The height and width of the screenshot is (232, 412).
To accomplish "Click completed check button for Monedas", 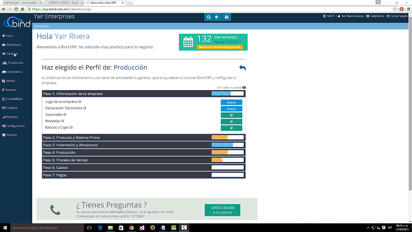I will (231, 122).
